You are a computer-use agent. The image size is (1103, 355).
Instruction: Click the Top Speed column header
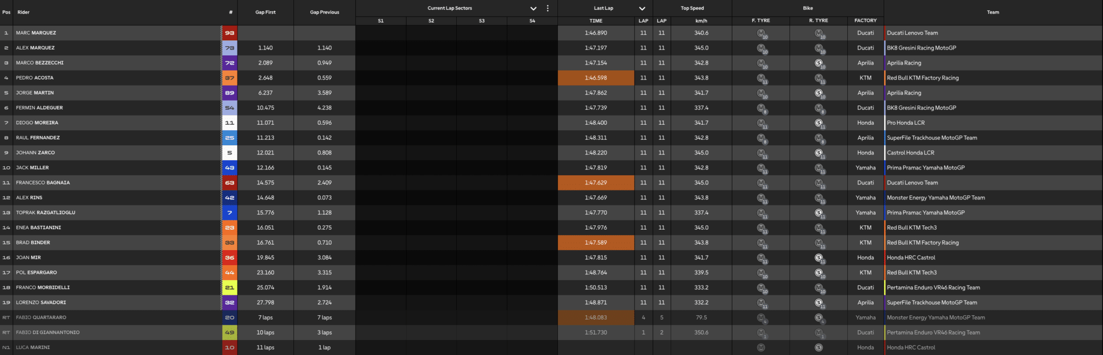[x=692, y=8]
